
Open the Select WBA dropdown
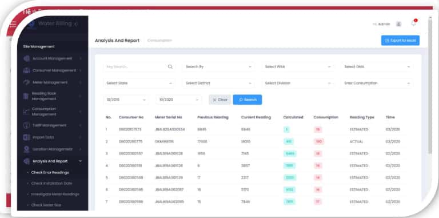tap(298, 67)
